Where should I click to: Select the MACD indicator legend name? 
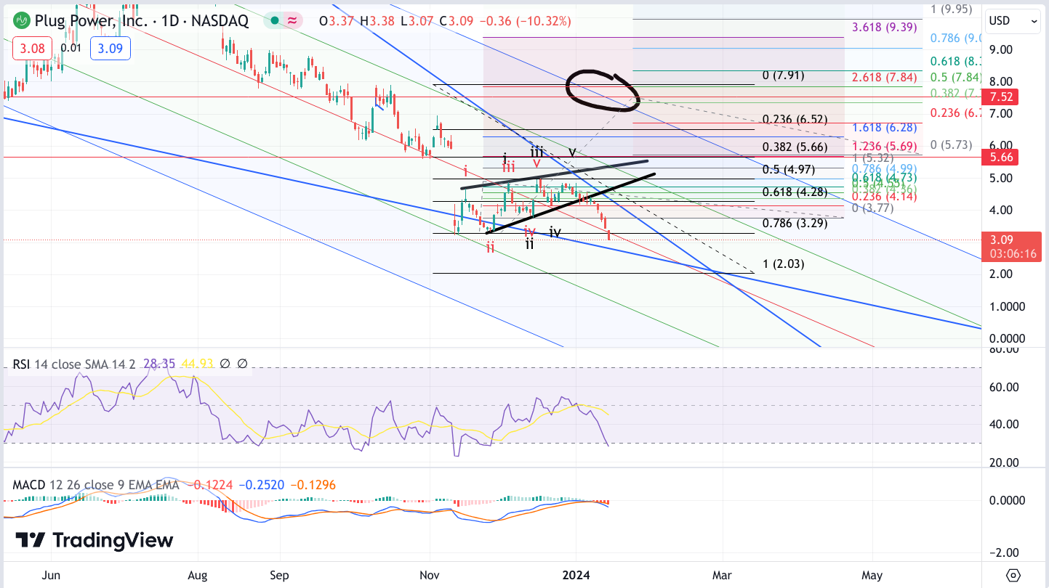tap(31, 485)
